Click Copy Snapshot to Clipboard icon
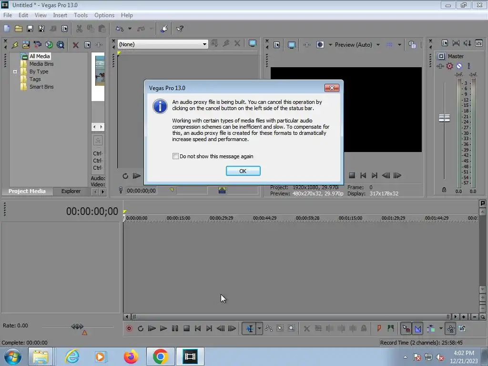Viewport: 488px width, 366px height. 412,45
